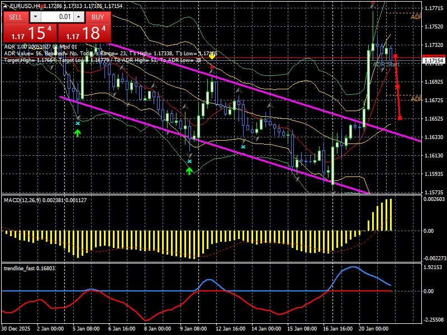
Task: Click the 1.17520 price axis label
Action: click(434, 26)
